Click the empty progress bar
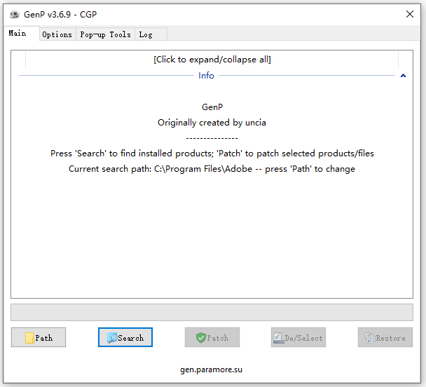This screenshot has height=387, width=426. pos(212,312)
